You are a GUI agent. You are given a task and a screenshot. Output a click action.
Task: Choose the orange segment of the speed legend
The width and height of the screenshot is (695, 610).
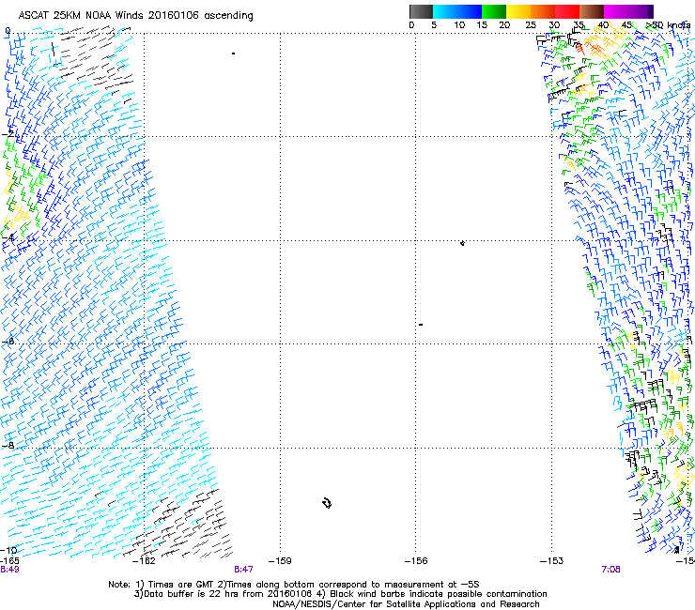(543, 11)
